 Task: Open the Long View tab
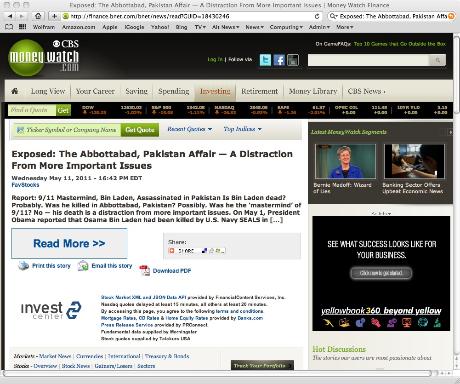(48, 91)
